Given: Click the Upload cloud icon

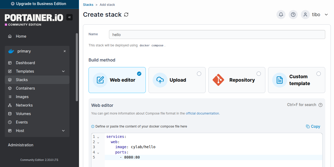Looking at the screenshot, I should pos(160,80).
